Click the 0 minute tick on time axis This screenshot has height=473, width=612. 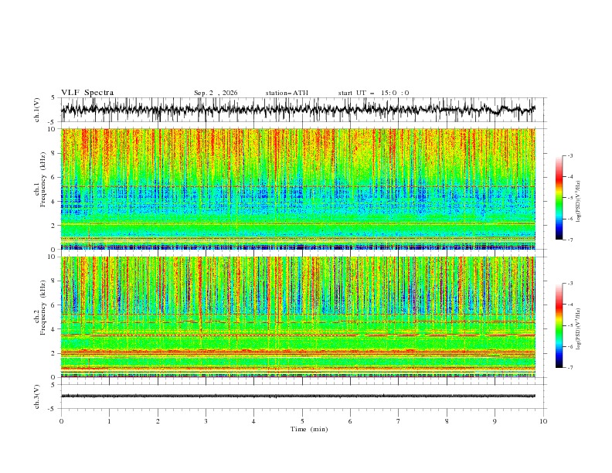click(x=61, y=421)
